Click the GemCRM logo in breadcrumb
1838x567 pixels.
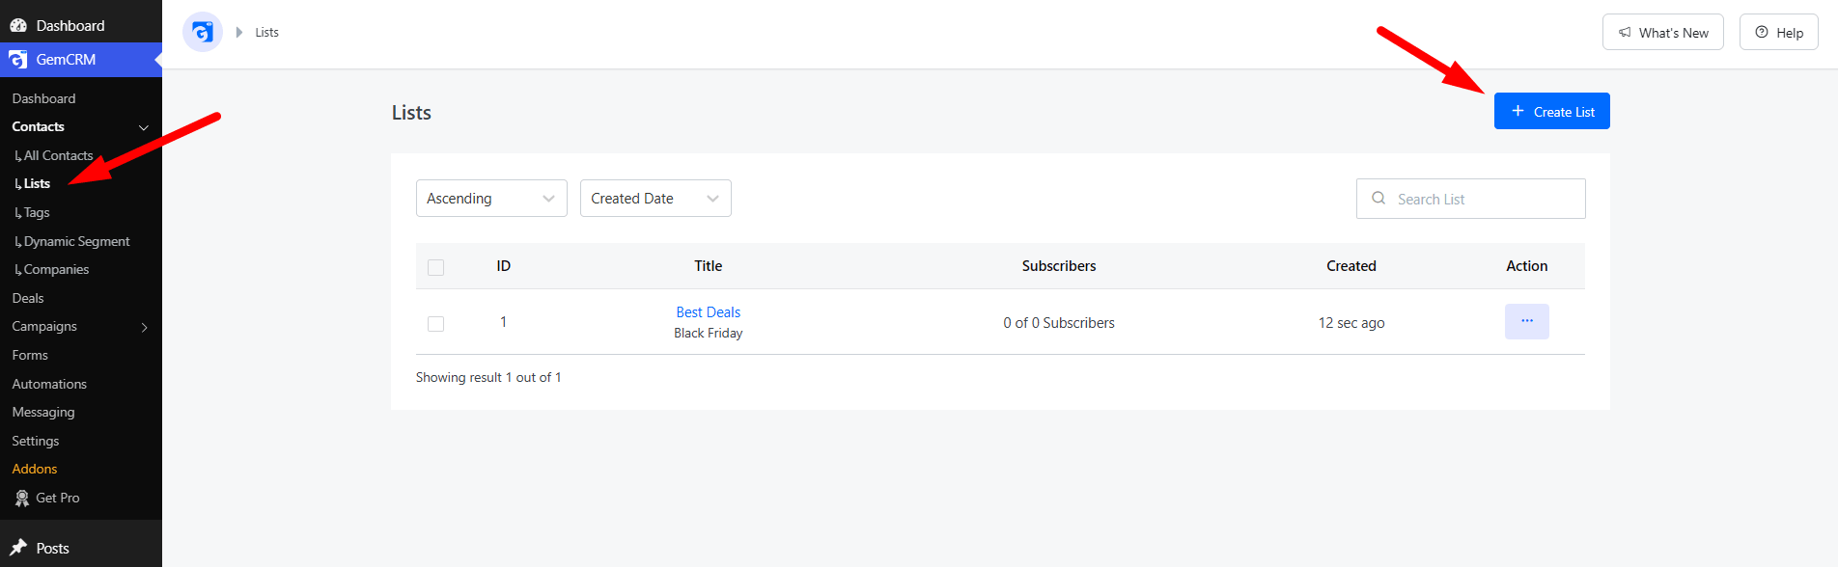(x=203, y=32)
